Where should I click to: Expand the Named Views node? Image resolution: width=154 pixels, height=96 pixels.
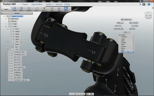tap(6, 19)
